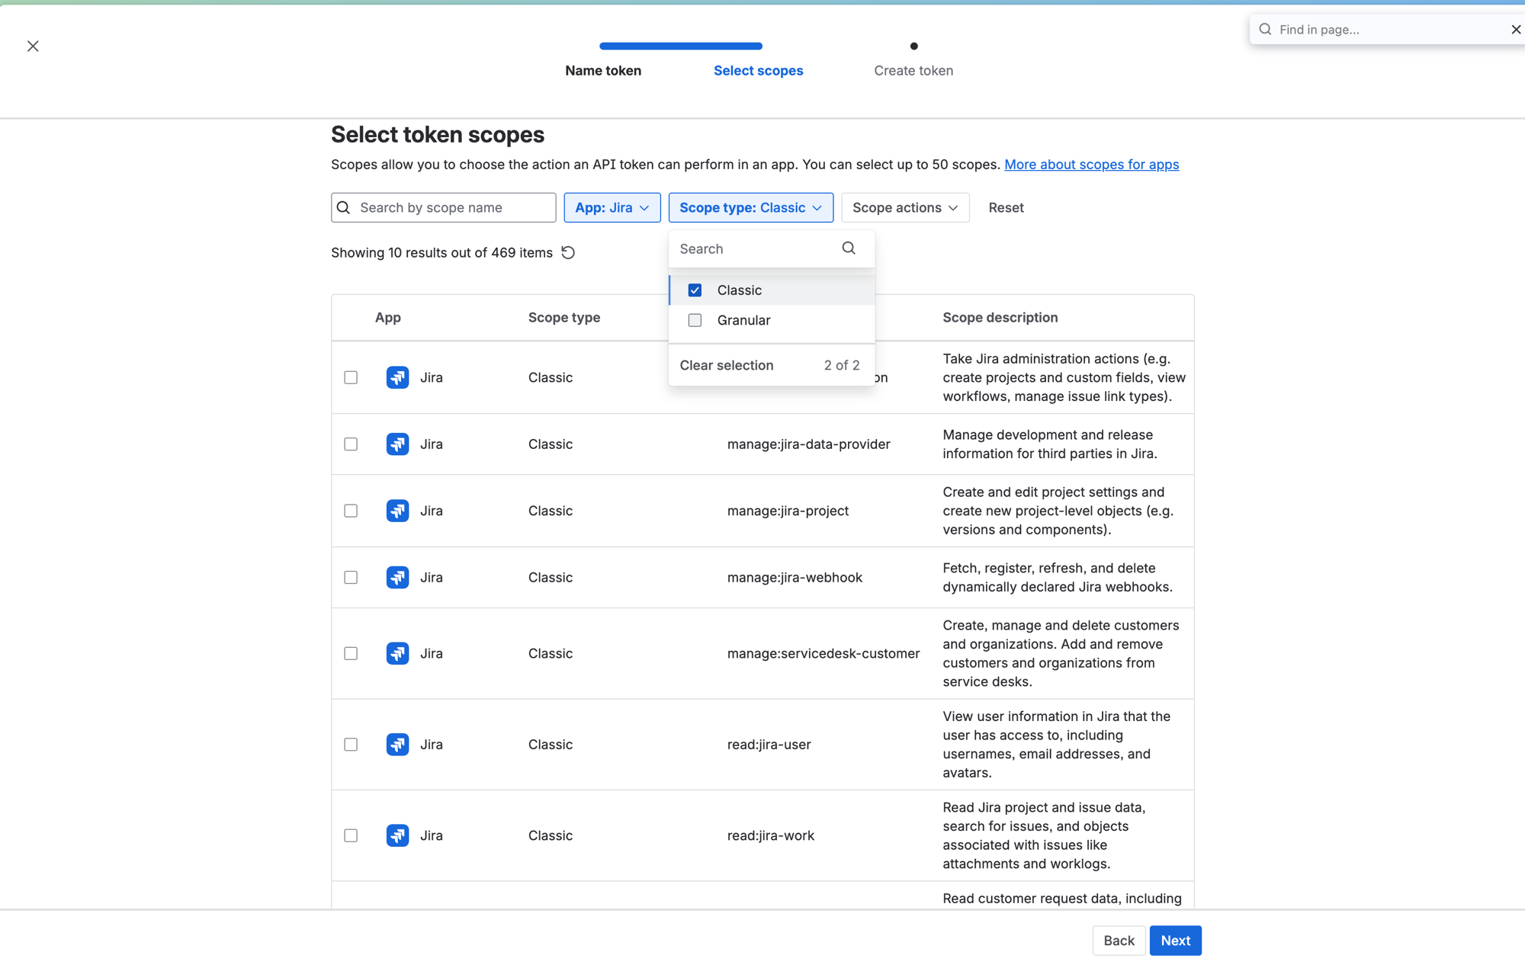This screenshot has width=1525, height=968.
Task: Click Jira icon in manage:jira-project row
Action: click(397, 511)
